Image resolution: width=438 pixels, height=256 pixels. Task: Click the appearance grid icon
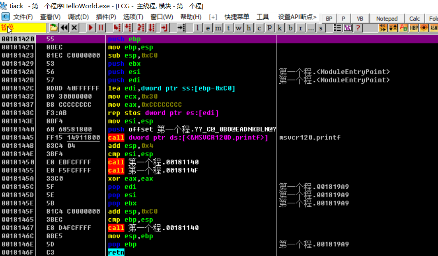pyautogui.click(x=348, y=28)
